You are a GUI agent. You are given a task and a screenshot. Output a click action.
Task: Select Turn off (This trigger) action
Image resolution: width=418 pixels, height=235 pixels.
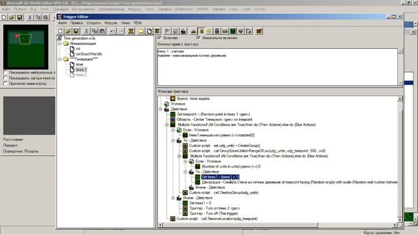(214, 213)
